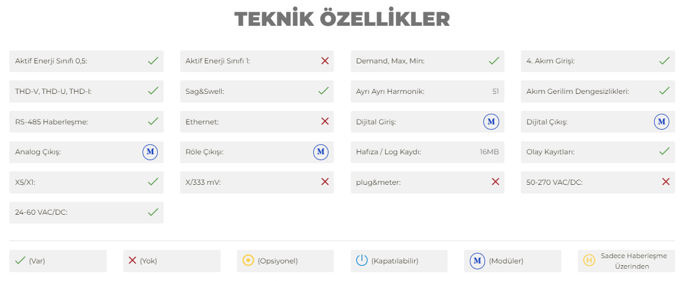The image size is (691, 281).
Task: Select the RS-485 Haberleşme row
Action: click(86, 121)
